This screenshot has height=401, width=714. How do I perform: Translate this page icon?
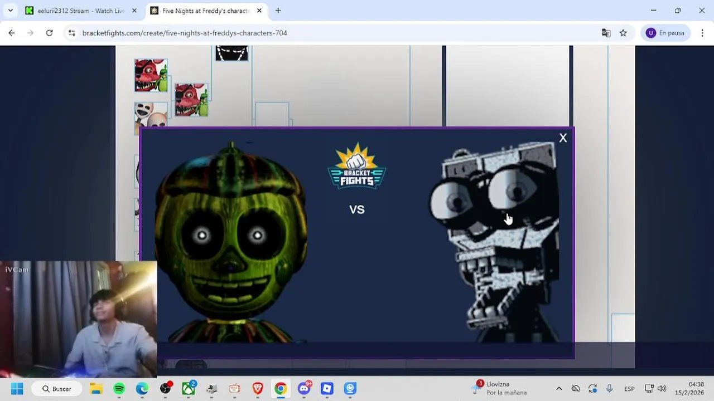(x=606, y=33)
